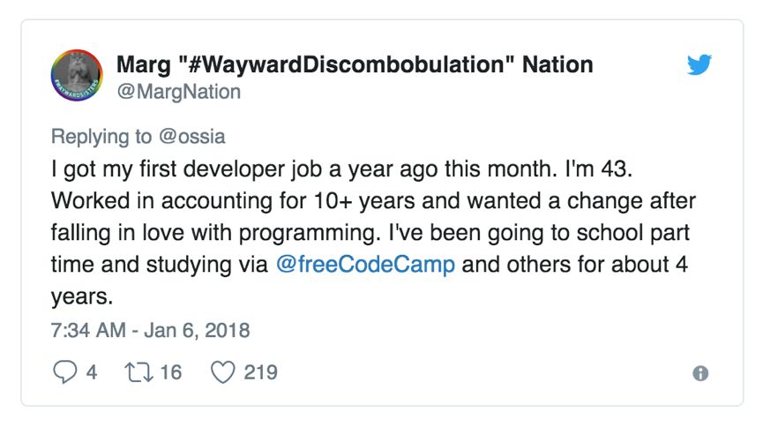Click the like count number 219
This screenshot has height=427, width=763.
(x=261, y=372)
